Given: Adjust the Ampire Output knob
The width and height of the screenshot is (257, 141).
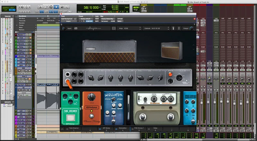Looking at the screenshot, I should 191,29.
